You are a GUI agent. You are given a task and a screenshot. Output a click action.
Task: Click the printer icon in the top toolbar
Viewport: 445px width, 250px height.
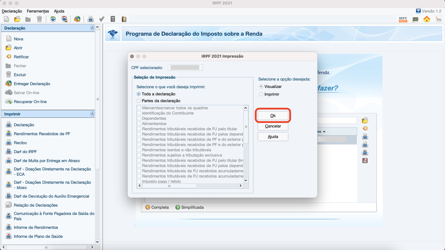click(90, 19)
